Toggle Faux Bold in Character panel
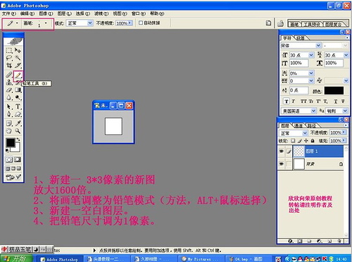This screenshot has width=352, height=262. coord(287,101)
